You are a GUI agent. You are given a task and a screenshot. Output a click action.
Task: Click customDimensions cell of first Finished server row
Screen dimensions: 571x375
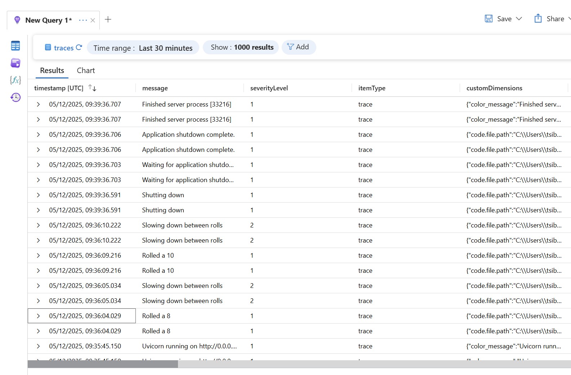click(x=513, y=104)
